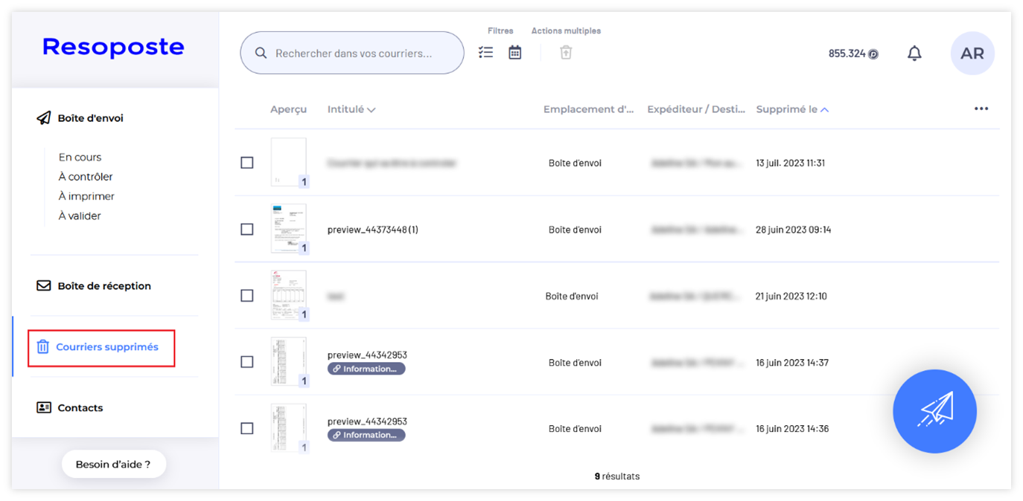Viewport: 1023px width, 501px height.
Task: Open the AR user profile avatar
Action: (972, 54)
